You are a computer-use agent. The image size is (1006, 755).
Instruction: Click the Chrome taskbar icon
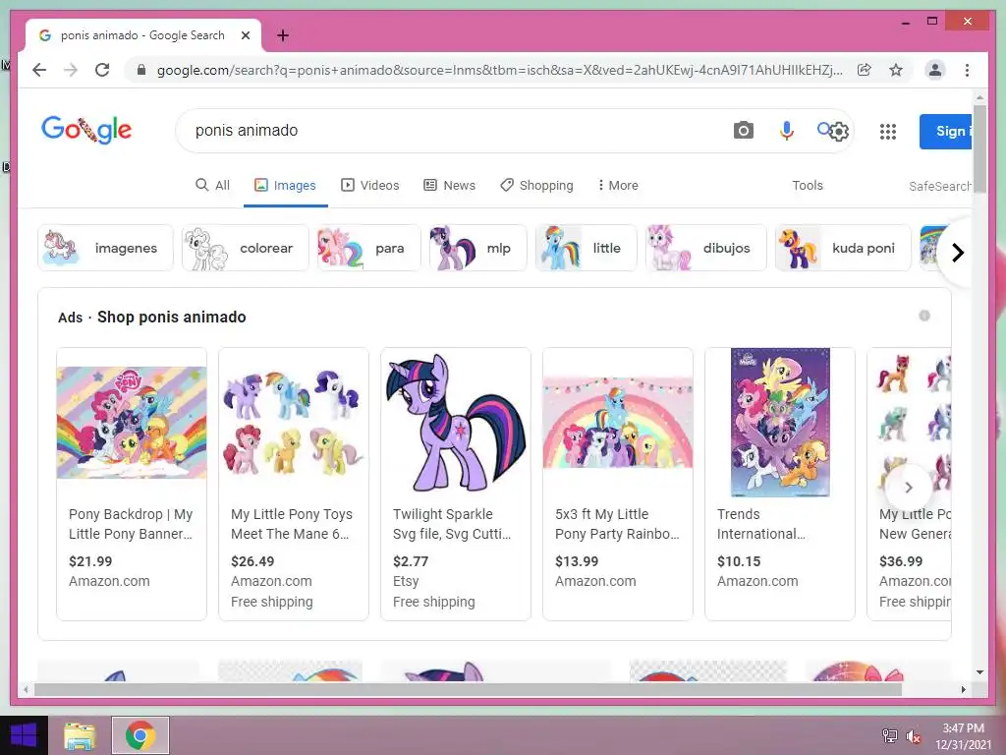(x=140, y=735)
